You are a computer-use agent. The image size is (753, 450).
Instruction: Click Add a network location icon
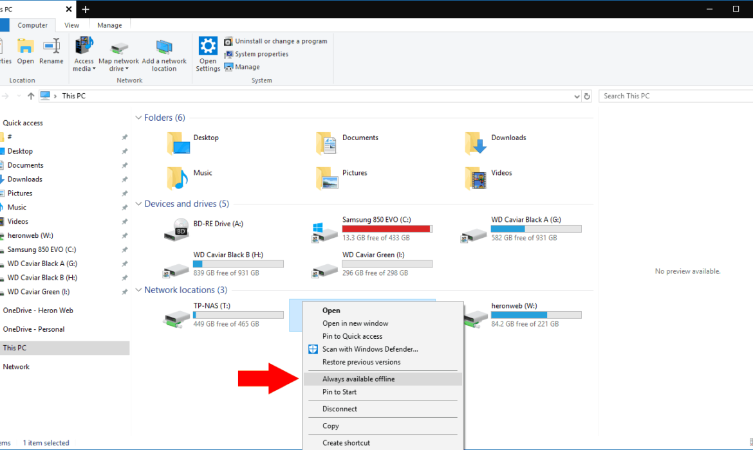point(163,48)
